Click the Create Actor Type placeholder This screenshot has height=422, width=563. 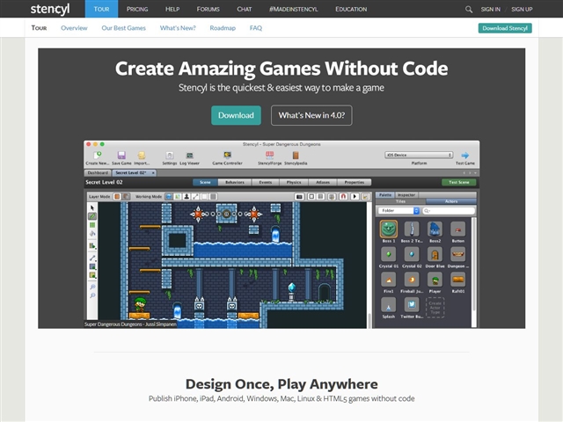tap(435, 308)
